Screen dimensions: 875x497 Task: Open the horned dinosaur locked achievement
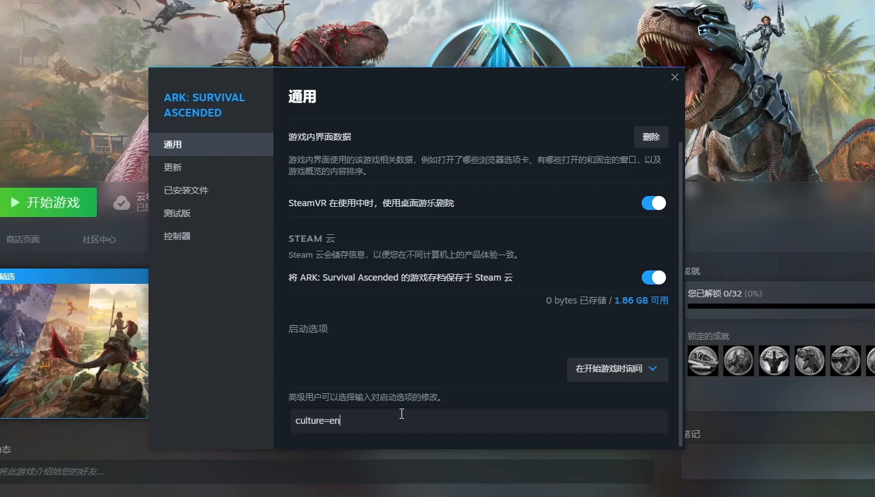click(739, 361)
